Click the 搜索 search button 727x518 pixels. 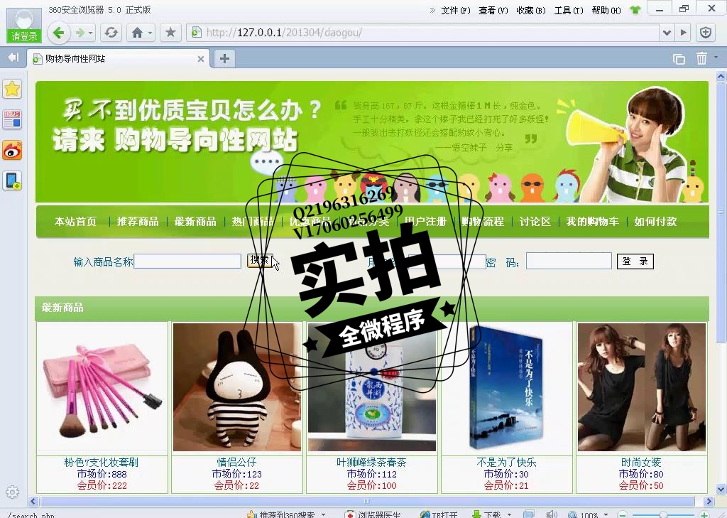260,260
